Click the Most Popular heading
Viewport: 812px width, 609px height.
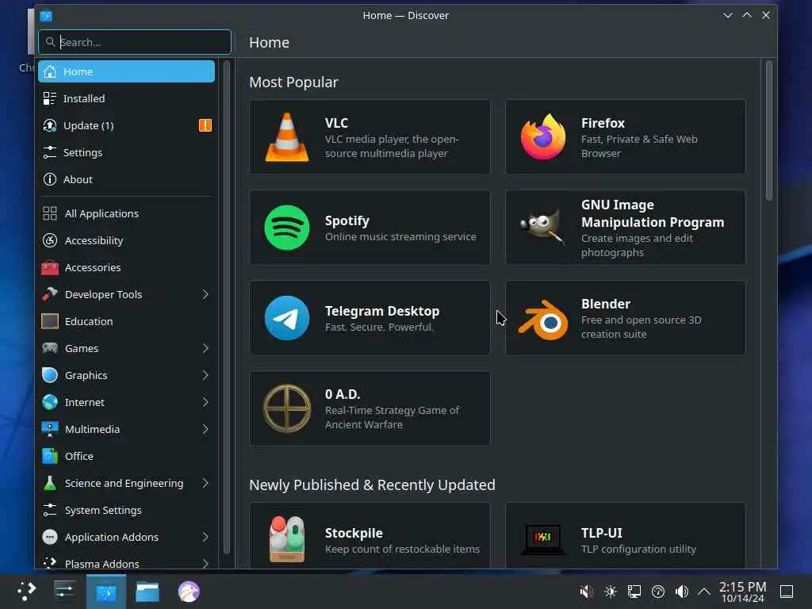pyautogui.click(x=293, y=82)
